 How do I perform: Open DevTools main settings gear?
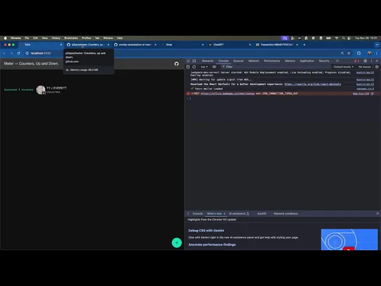365,61
